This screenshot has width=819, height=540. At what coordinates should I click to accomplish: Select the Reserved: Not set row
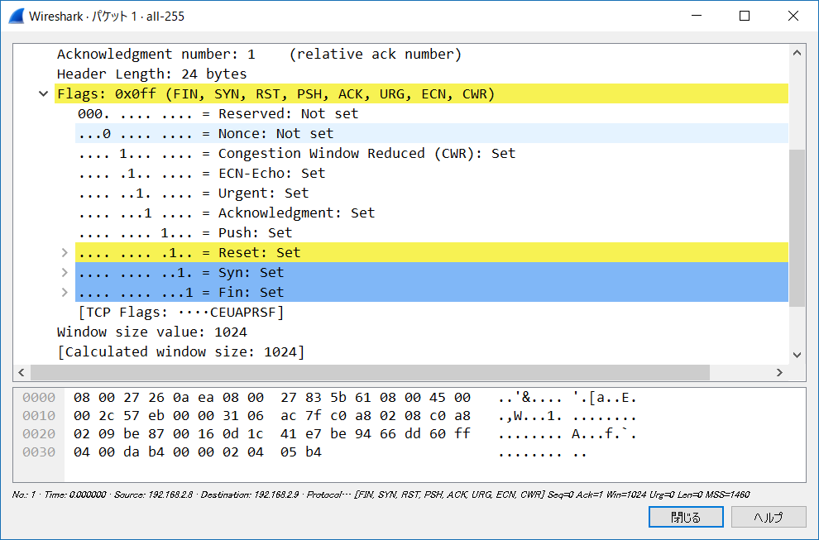click(x=218, y=114)
